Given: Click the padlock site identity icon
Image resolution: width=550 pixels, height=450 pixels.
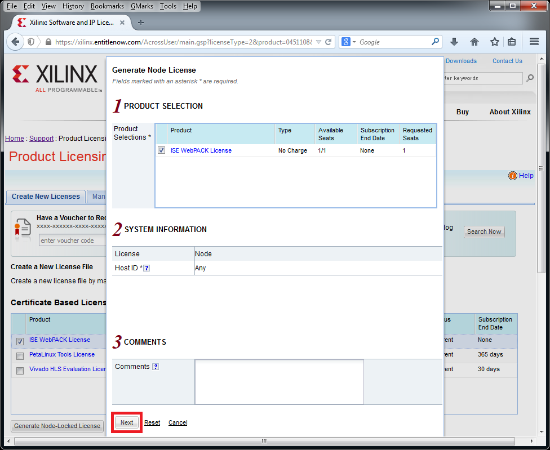Looking at the screenshot, I should (48, 42).
